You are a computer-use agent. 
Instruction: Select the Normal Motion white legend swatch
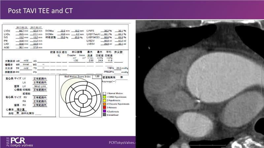pyautogui.click(x=104, y=94)
